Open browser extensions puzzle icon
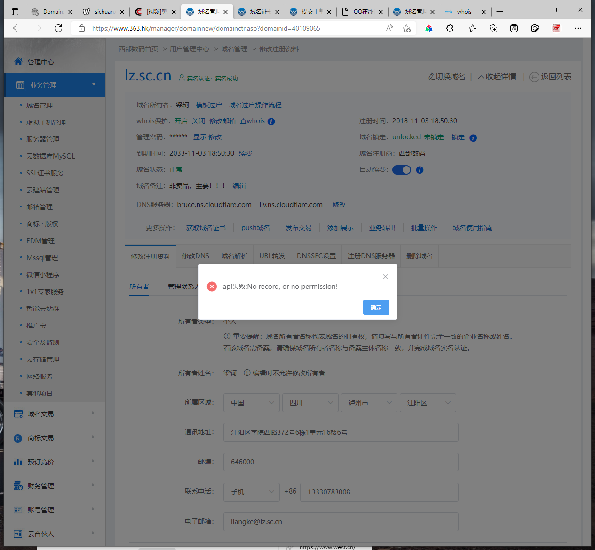The height and width of the screenshot is (550, 595). point(450,28)
